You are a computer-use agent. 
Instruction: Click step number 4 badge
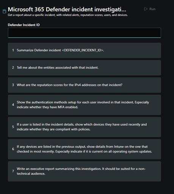13,105
